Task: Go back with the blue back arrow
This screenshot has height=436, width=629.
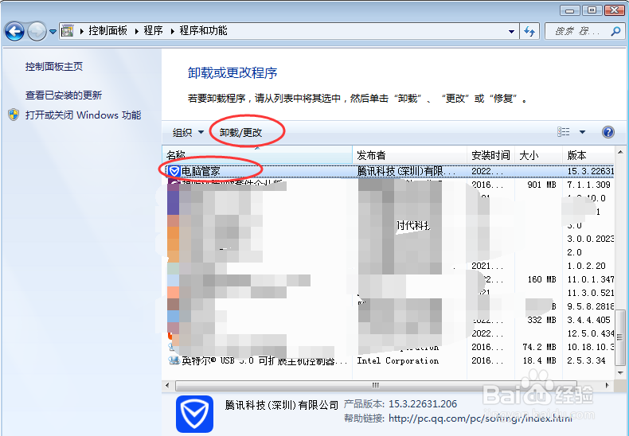Action: pos(14,31)
